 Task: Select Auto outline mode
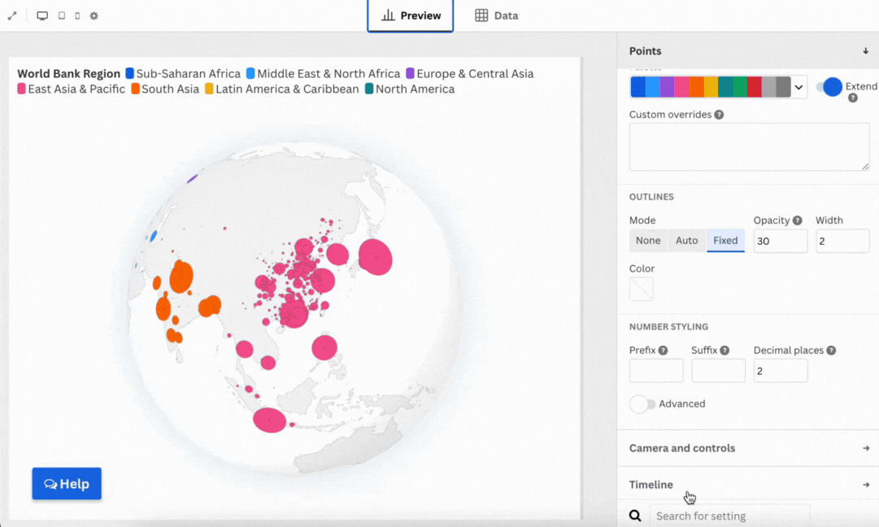pyautogui.click(x=687, y=241)
